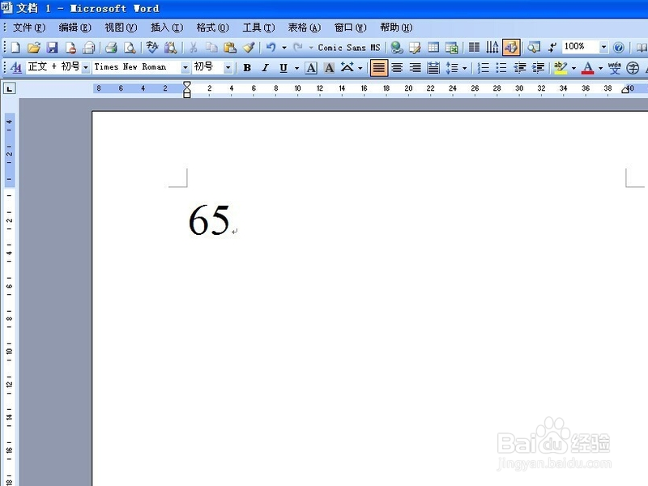Open the 窗口(W) menu

click(350, 28)
